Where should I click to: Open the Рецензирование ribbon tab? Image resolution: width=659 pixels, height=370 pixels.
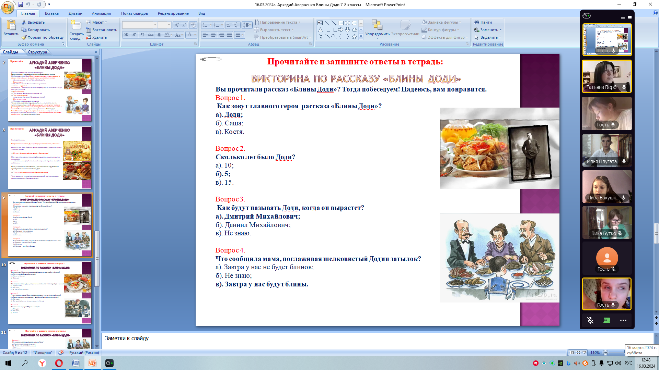[173, 13]
